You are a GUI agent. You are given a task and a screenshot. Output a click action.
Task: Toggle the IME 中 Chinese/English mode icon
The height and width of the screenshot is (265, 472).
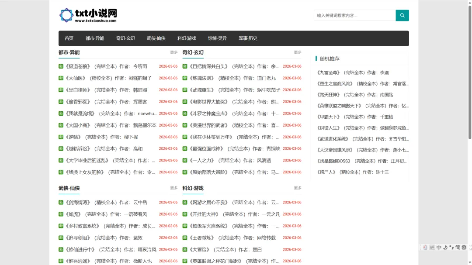(x=439, y=247)
